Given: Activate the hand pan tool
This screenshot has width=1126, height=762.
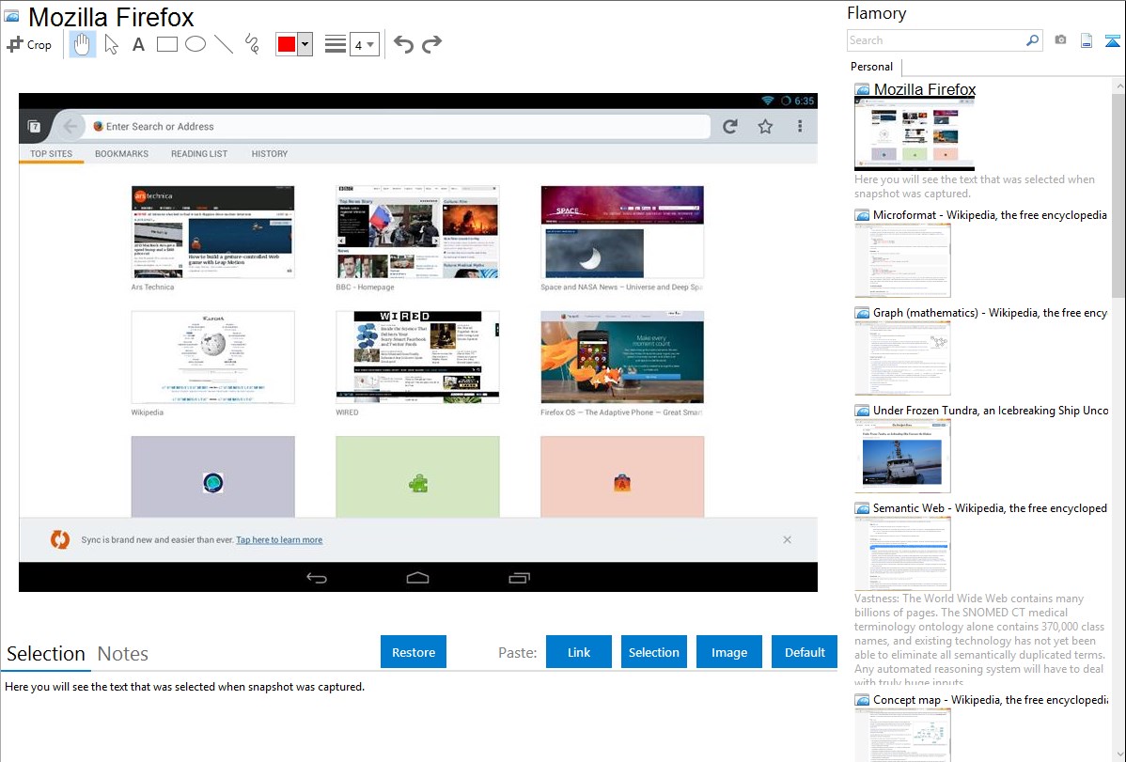Looking at the screenshot, I should pyautogui.click(x=82, y=44).
